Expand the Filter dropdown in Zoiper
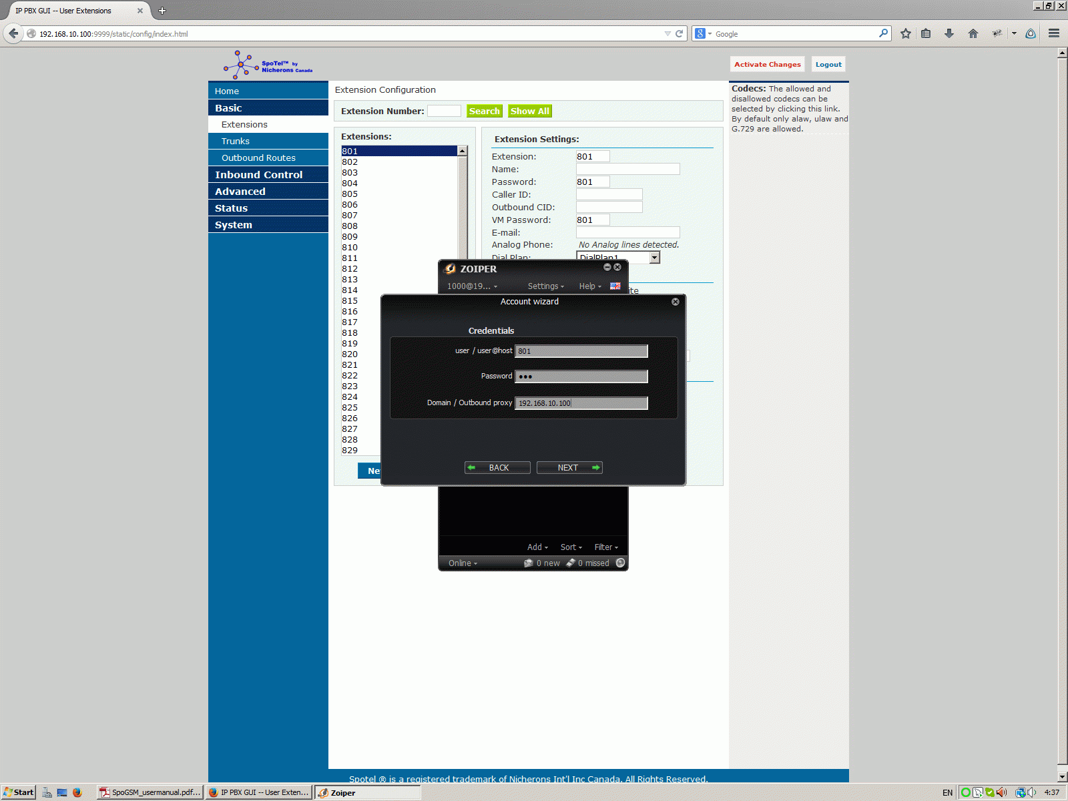1068x801 pixels. 607,547
